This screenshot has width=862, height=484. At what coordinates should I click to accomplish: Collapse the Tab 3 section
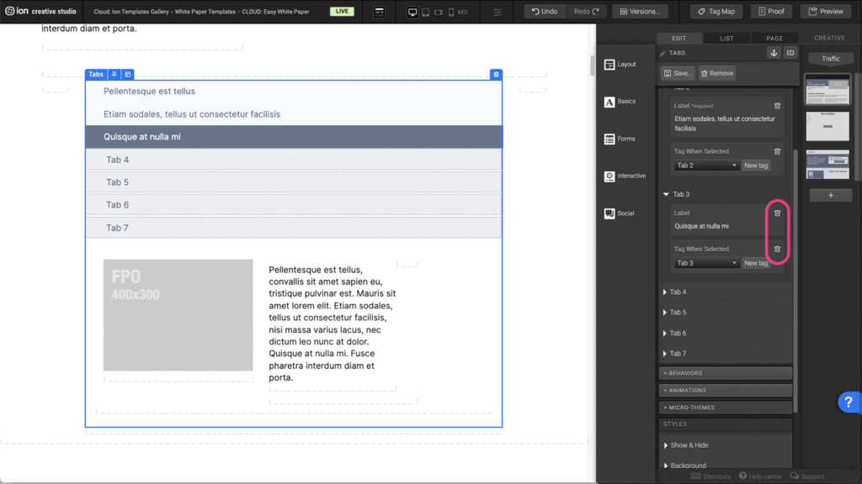pyautogui.click(x=668, y=194)
